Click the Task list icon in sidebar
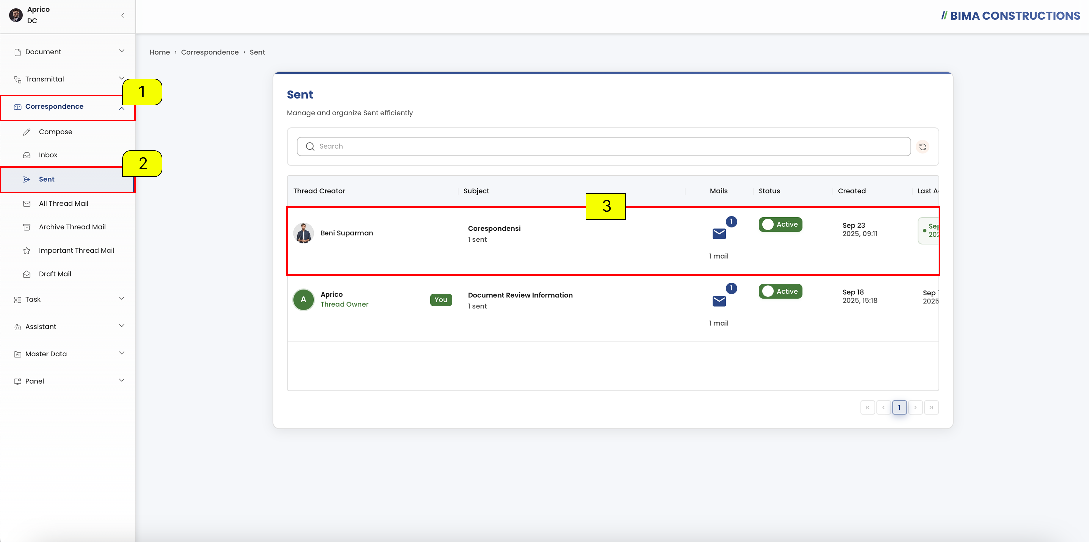The height and width of the screenshot is (542, 1089). tap(17, 299)
